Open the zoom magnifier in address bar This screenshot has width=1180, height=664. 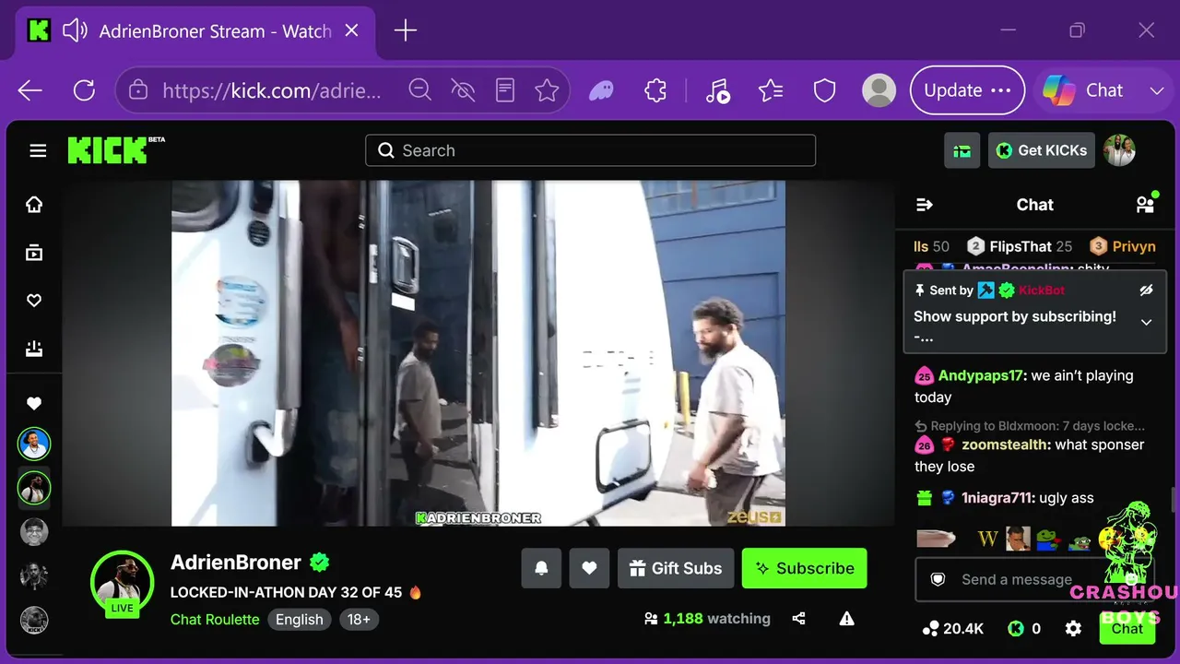tap(420, 89)
